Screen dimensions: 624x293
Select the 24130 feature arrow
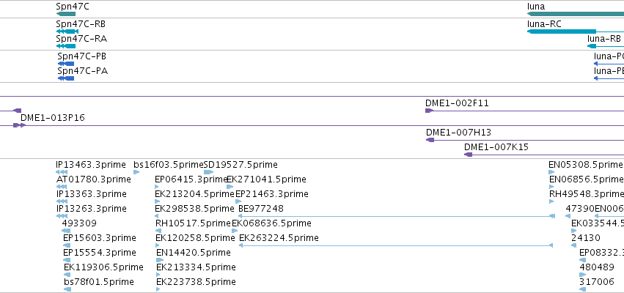coord(574,245)
